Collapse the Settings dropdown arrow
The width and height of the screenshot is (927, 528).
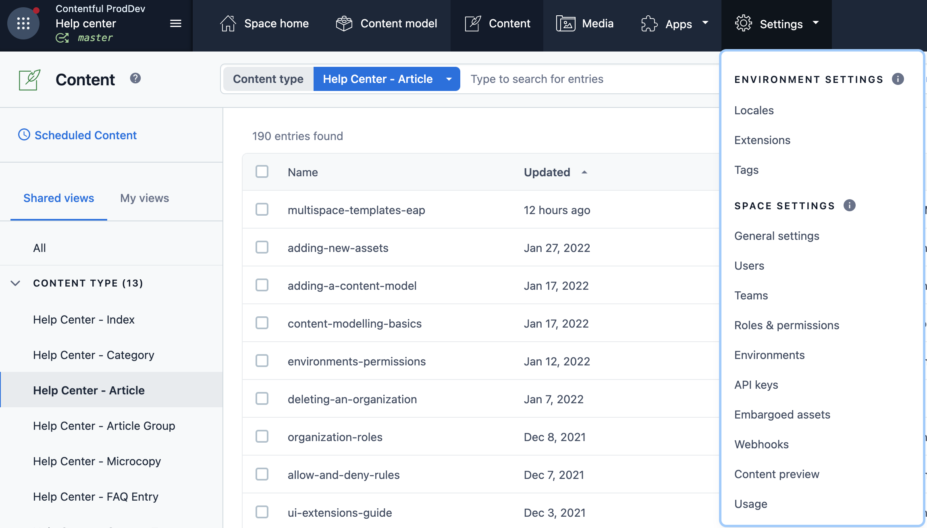tap(816, 23)
